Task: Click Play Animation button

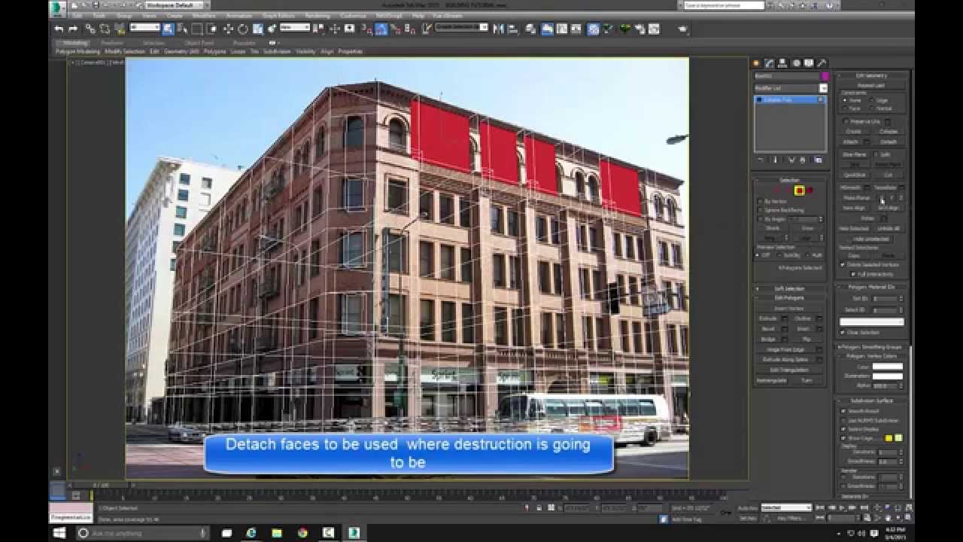Action: click(x=843, y=507)
